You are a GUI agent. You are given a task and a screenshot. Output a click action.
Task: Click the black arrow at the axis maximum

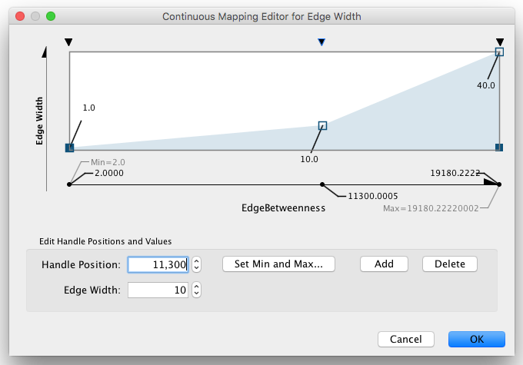click(490, 184)
